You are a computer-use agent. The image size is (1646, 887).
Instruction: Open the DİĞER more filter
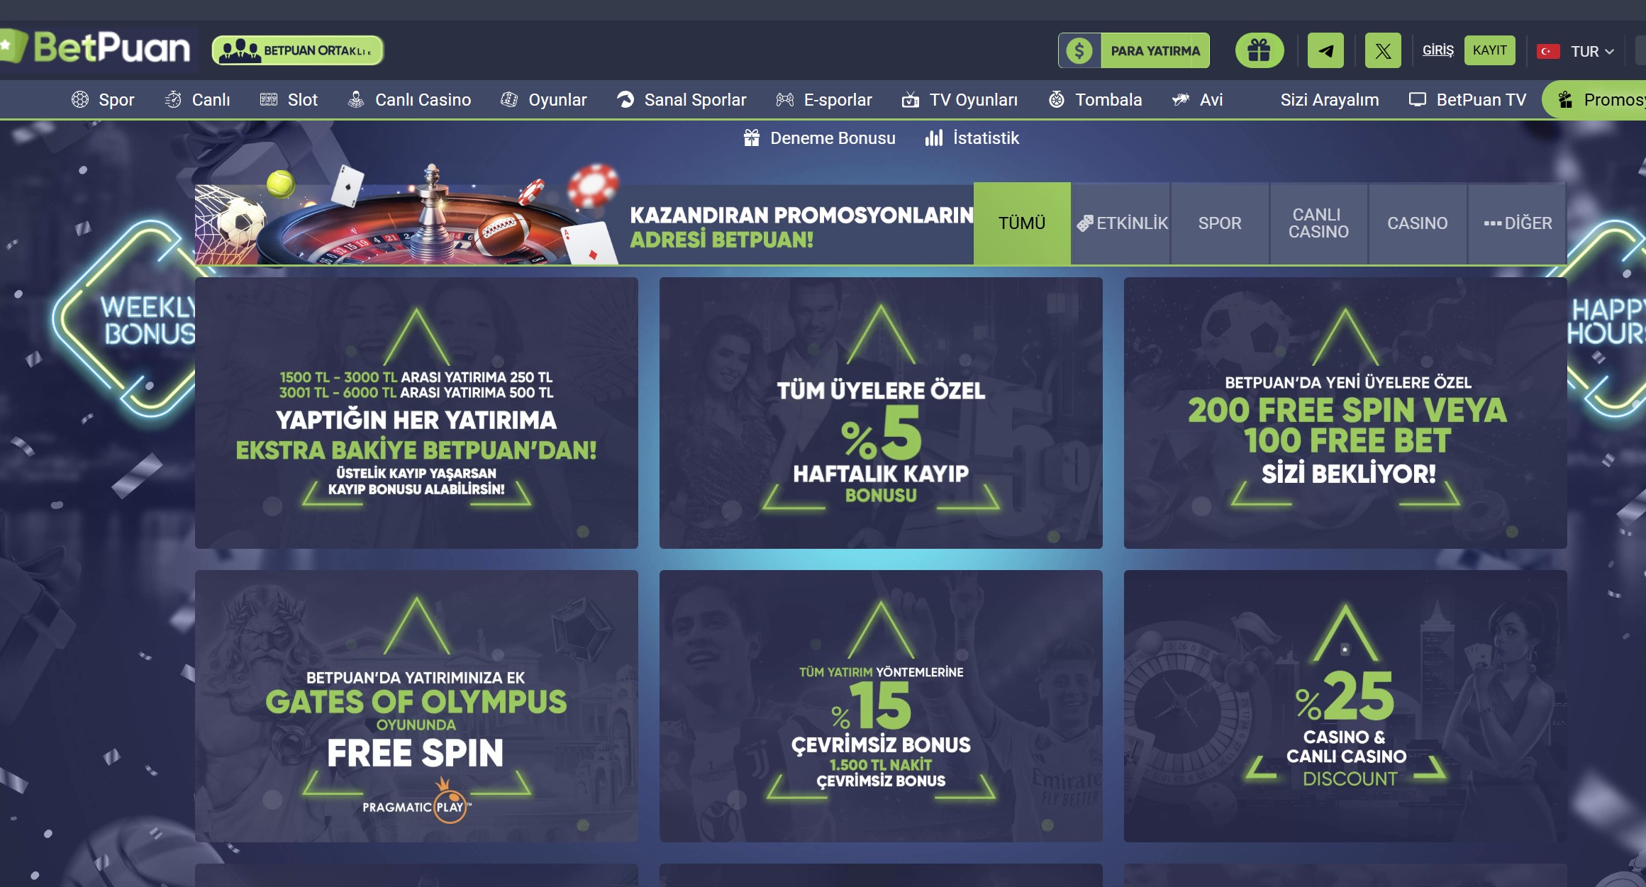point(1517,223)
